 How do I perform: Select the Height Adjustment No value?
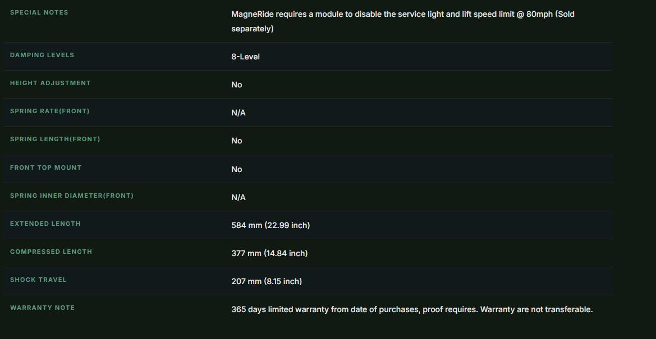[237, 85]
